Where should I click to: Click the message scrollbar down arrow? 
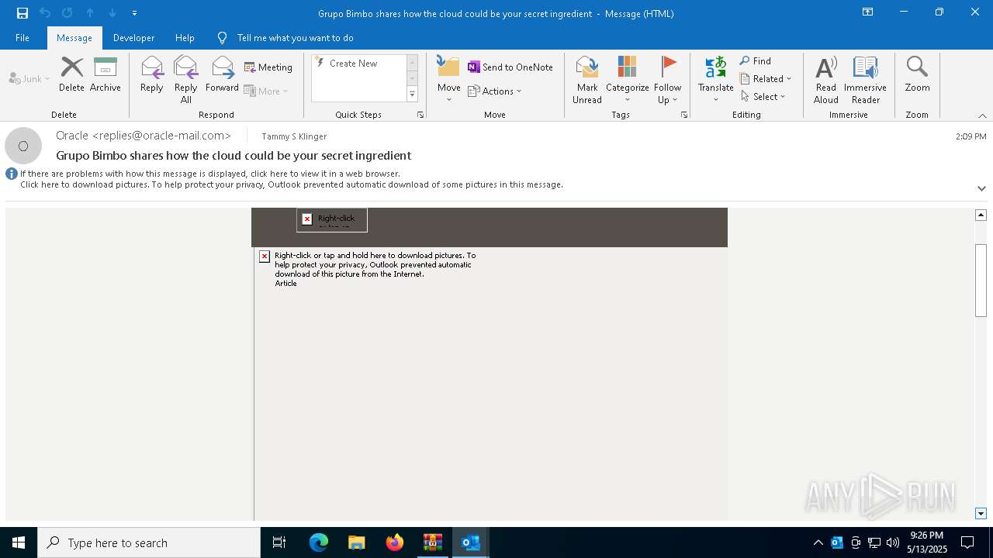pyautogui.click(x=981, y=513)
